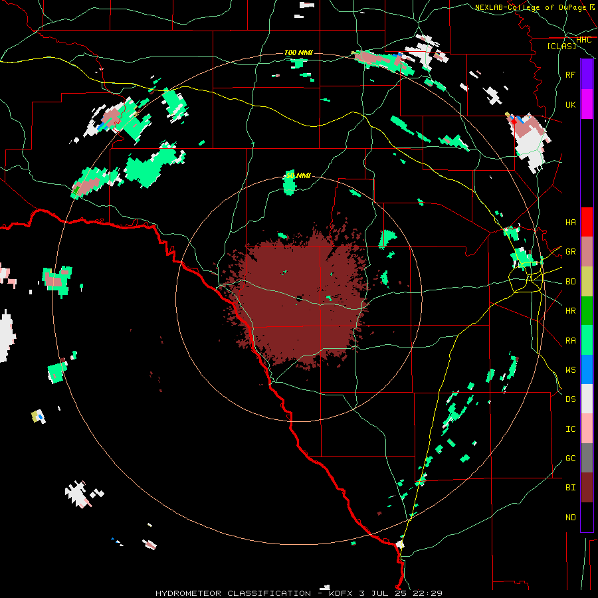Viewport: 598px width, 598px height.
Task: Select the gray GC legend swatch
Action: [x=587, y=458]
